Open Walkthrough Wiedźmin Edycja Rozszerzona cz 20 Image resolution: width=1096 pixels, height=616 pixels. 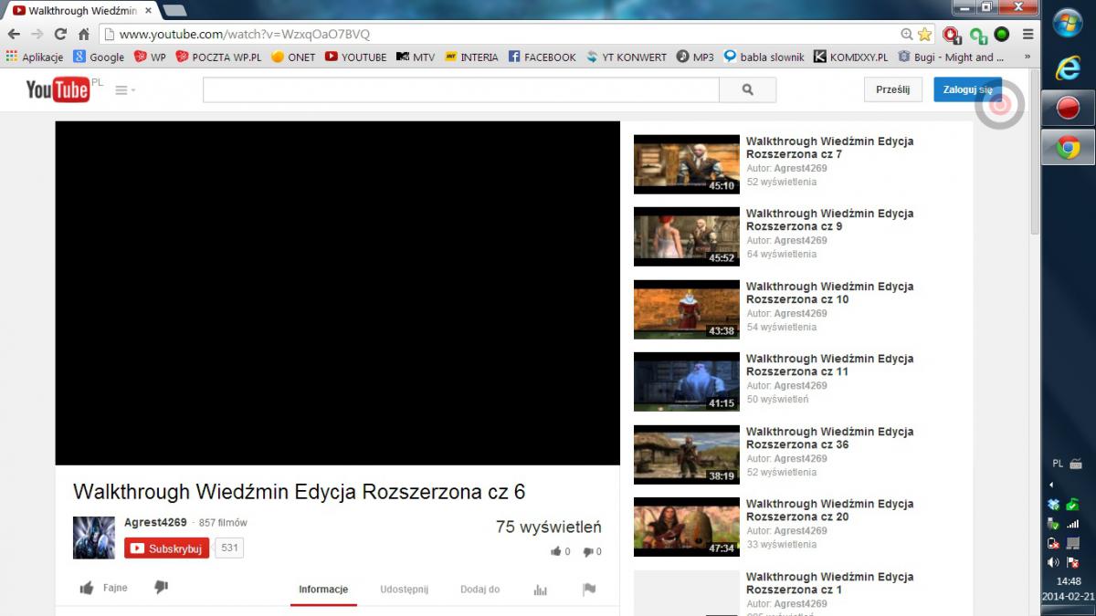pos(829,510)
